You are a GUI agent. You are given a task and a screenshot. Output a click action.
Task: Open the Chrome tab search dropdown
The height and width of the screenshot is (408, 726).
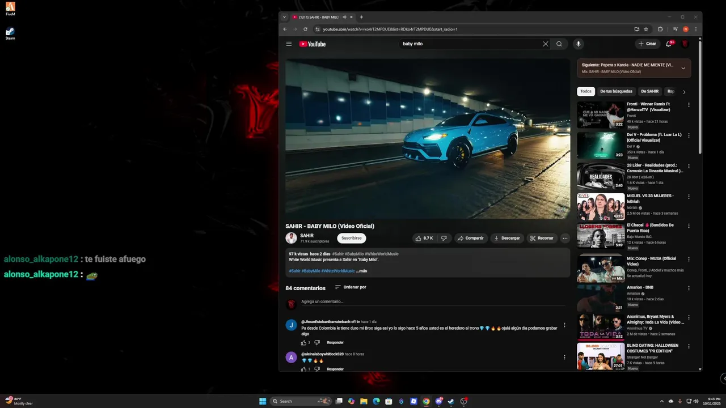point(285,17)
